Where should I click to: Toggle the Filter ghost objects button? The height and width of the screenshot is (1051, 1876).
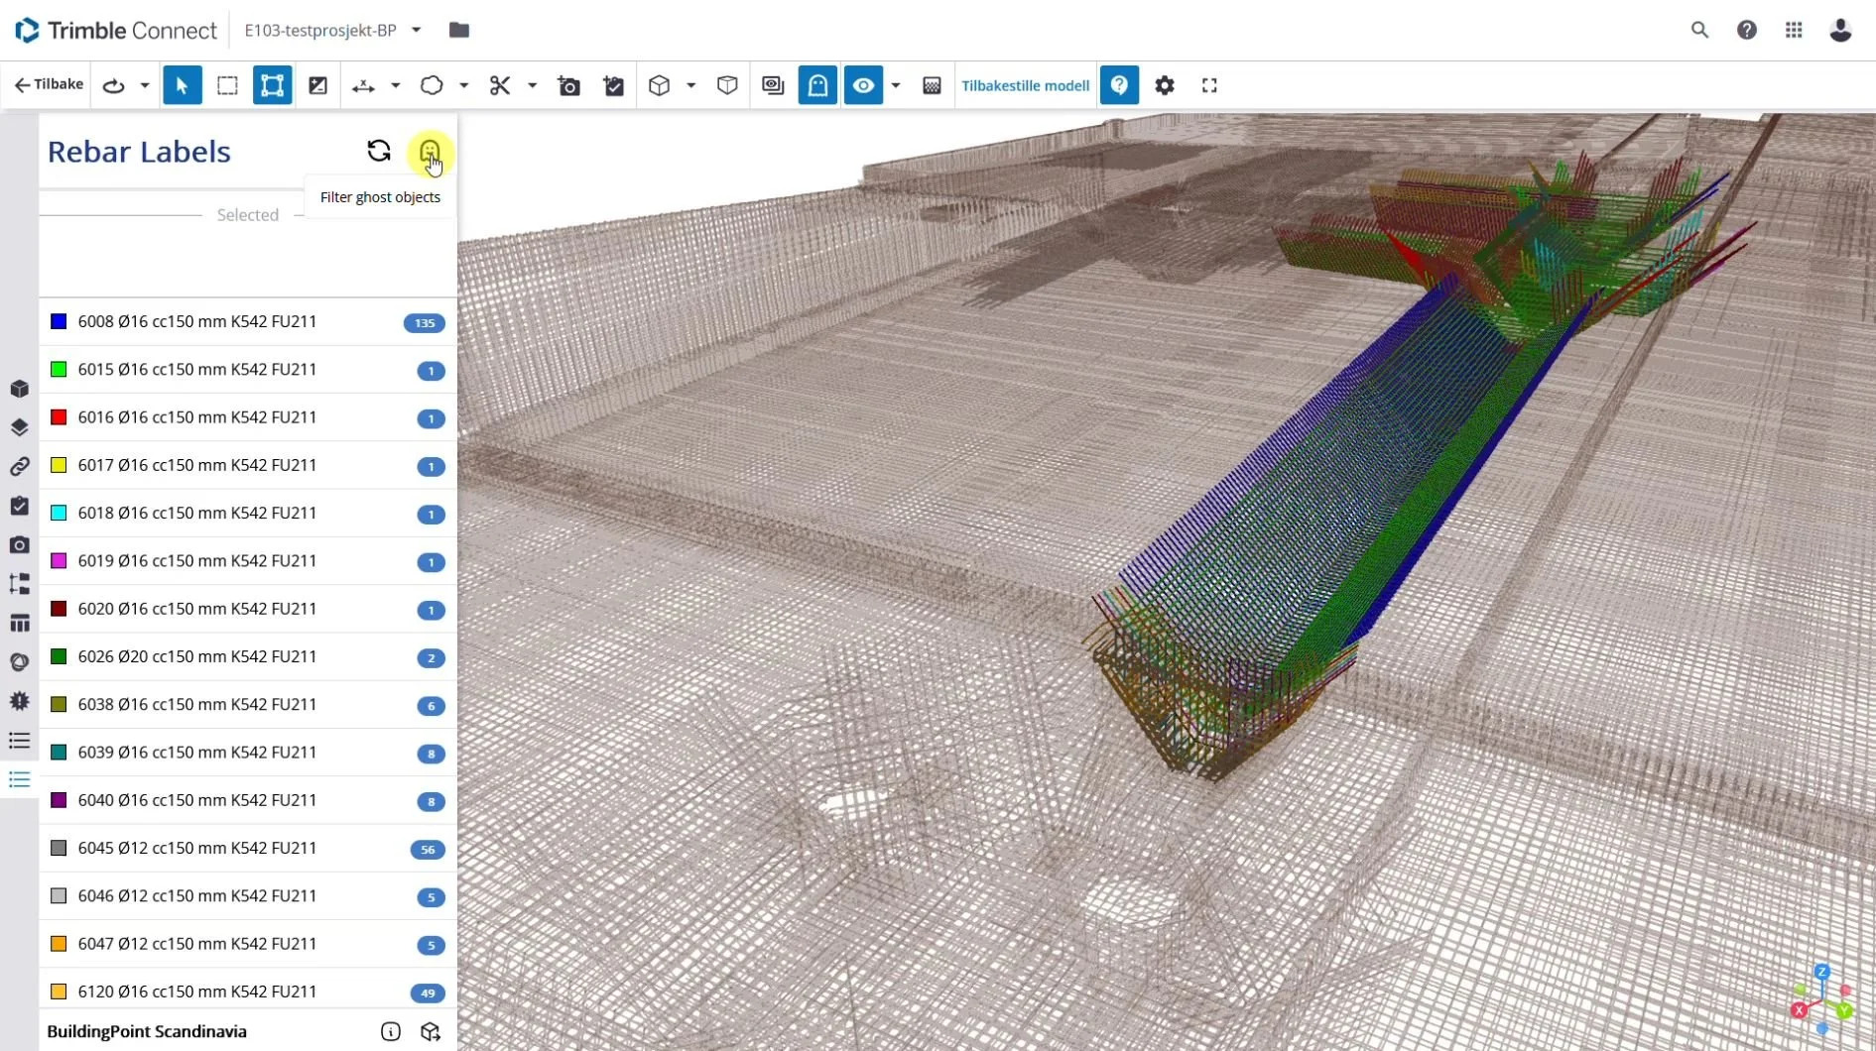coord(430,152)
